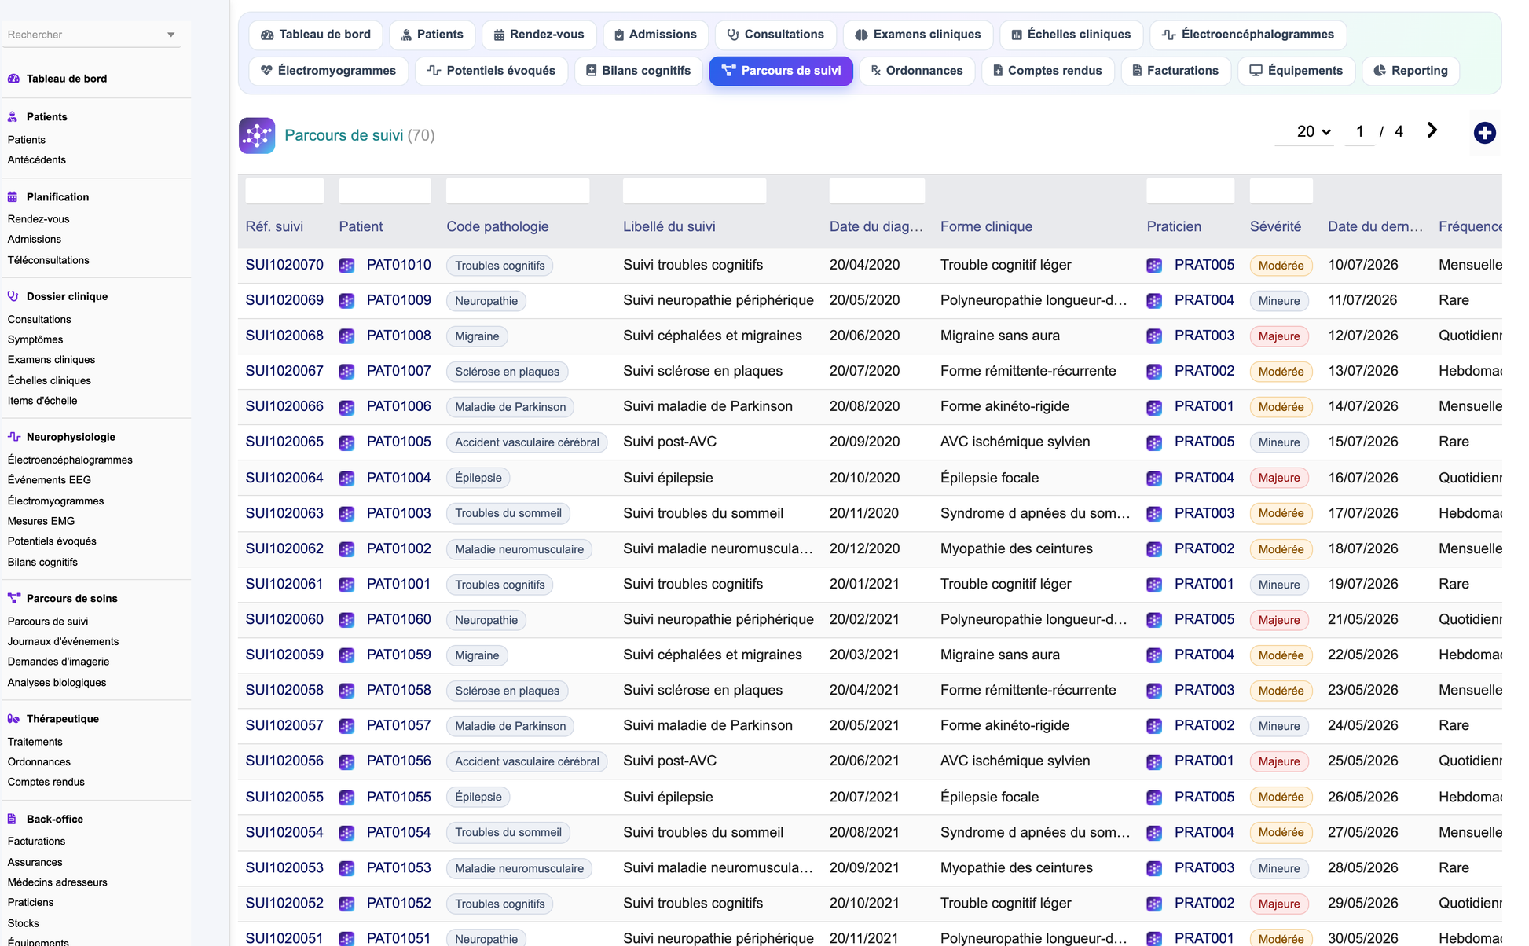Open the Bilans cognitifs tab
The width and height of the screenshot is (1529, 946).
tap(639, 71)
